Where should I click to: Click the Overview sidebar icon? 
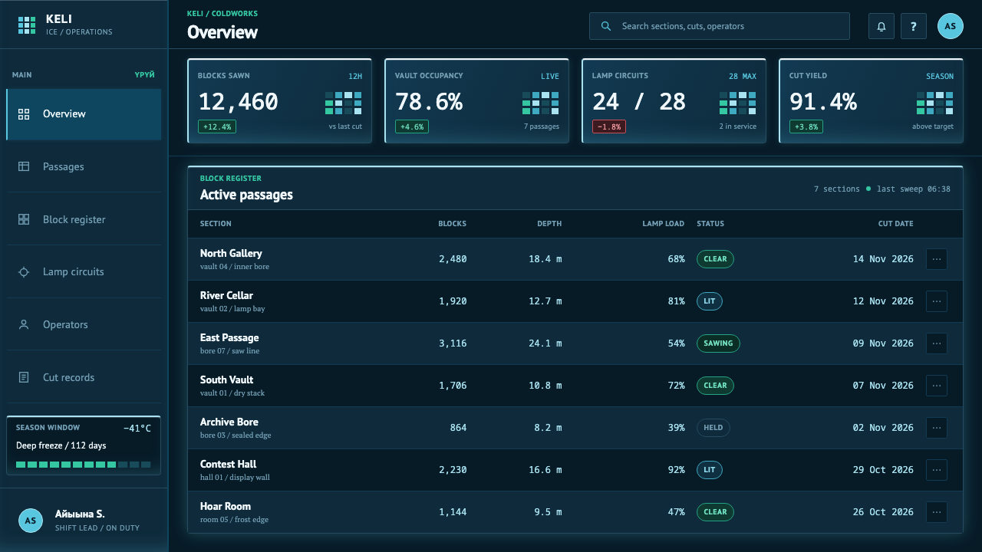pos(24,114)
